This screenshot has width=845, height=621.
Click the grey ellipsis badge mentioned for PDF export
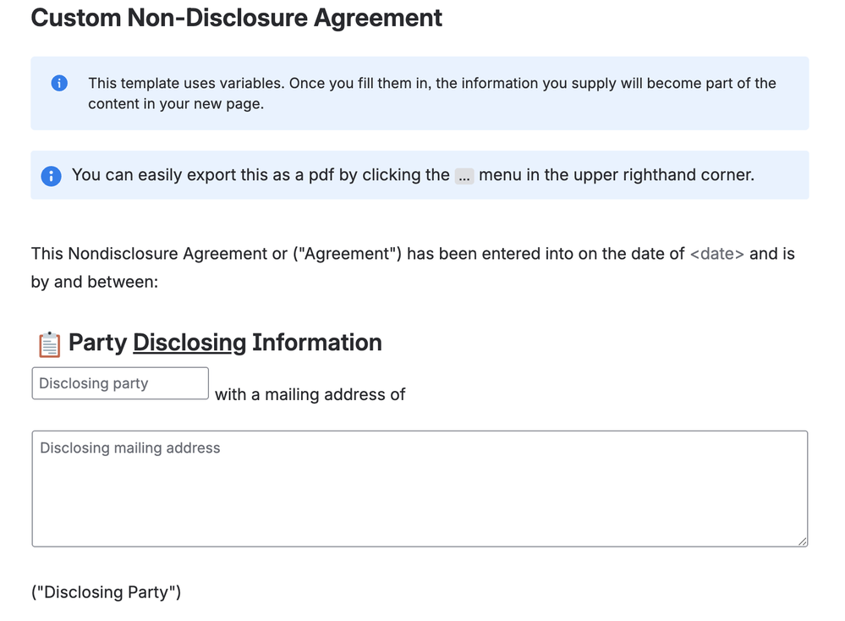pyautogui.click(x=464, y=175)
